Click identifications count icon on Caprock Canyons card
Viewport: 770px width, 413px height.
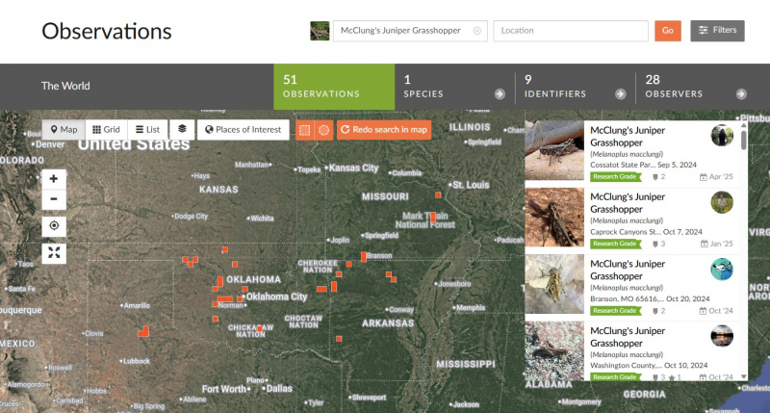click(x=655, y=245)
